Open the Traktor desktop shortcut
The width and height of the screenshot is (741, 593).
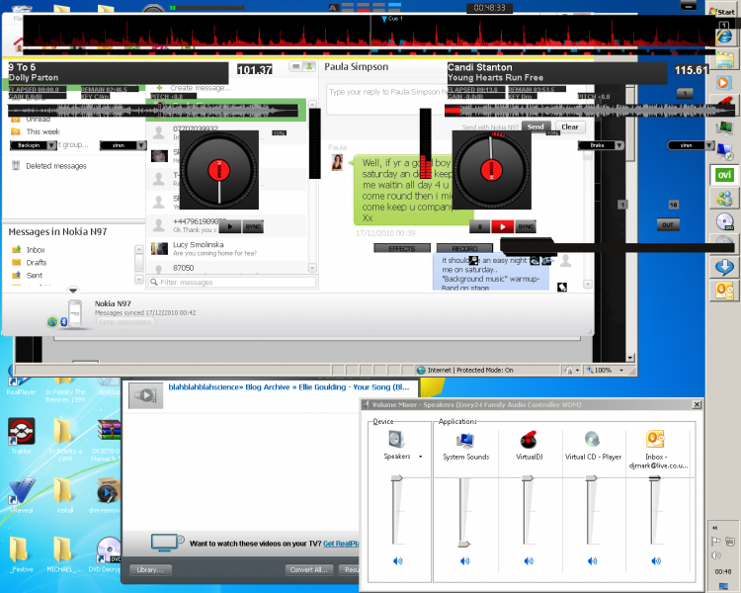pos(22,436)
